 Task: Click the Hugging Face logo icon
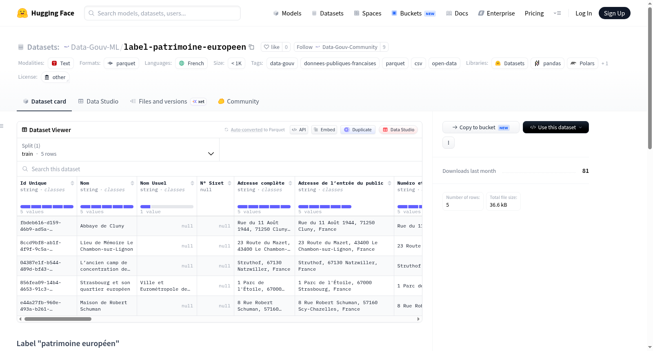coord(22,13)
